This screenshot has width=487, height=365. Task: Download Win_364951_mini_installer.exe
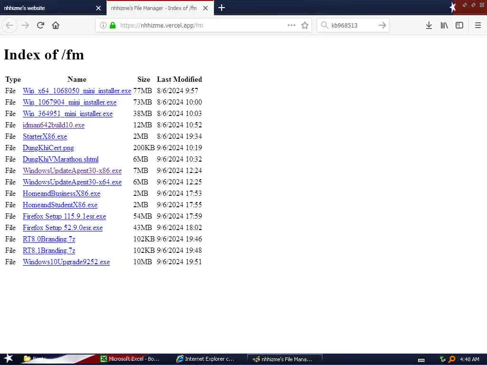pyautogui.click(x=68, y=114)
